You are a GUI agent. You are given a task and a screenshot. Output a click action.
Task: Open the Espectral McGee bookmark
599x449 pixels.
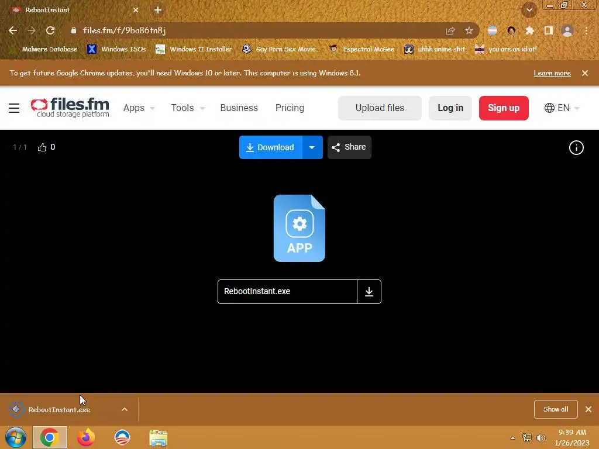pyautogui.click(x=362, y=49)
